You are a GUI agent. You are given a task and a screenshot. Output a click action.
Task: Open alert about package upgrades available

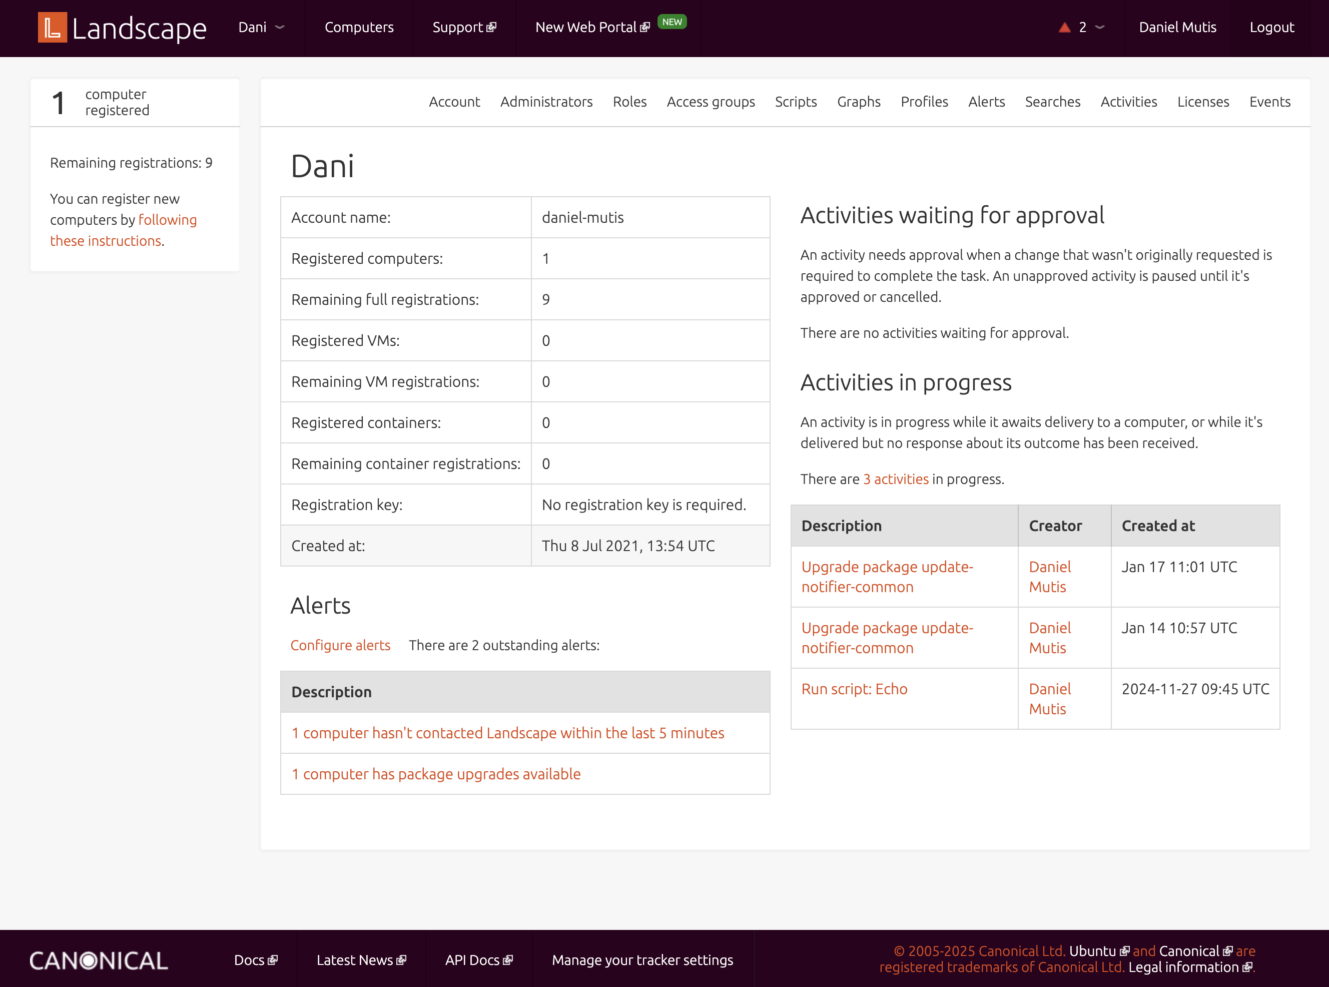coord(436,774)
